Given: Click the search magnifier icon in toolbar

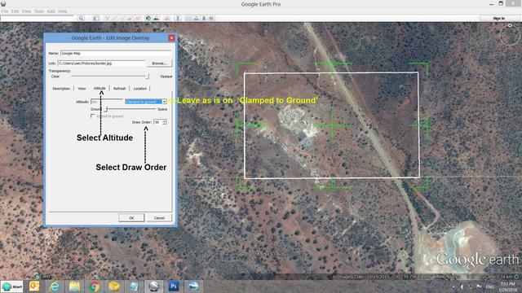Looking at the screenshot, I should (x=81, y=18).
